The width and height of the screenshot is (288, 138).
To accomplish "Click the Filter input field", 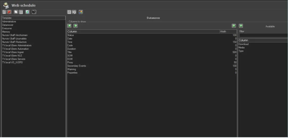I will (263, 35).
